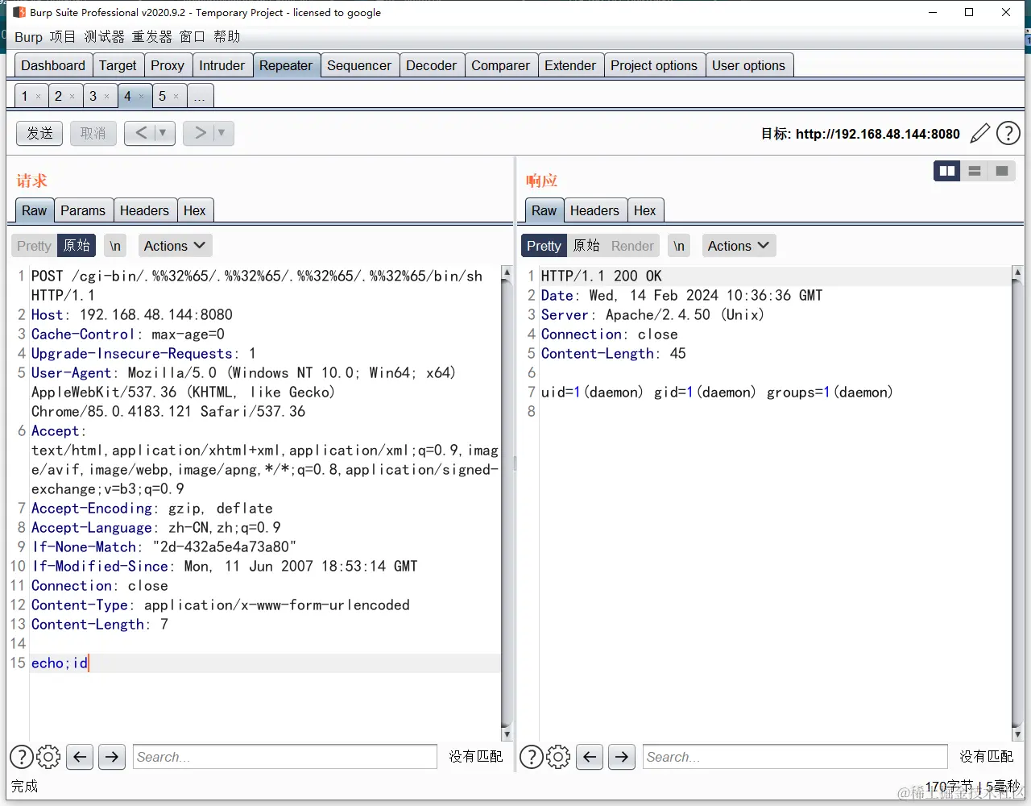Go back with the < history button
The width and height of the screenshot is (1031, 806).
tap(140, 133)
